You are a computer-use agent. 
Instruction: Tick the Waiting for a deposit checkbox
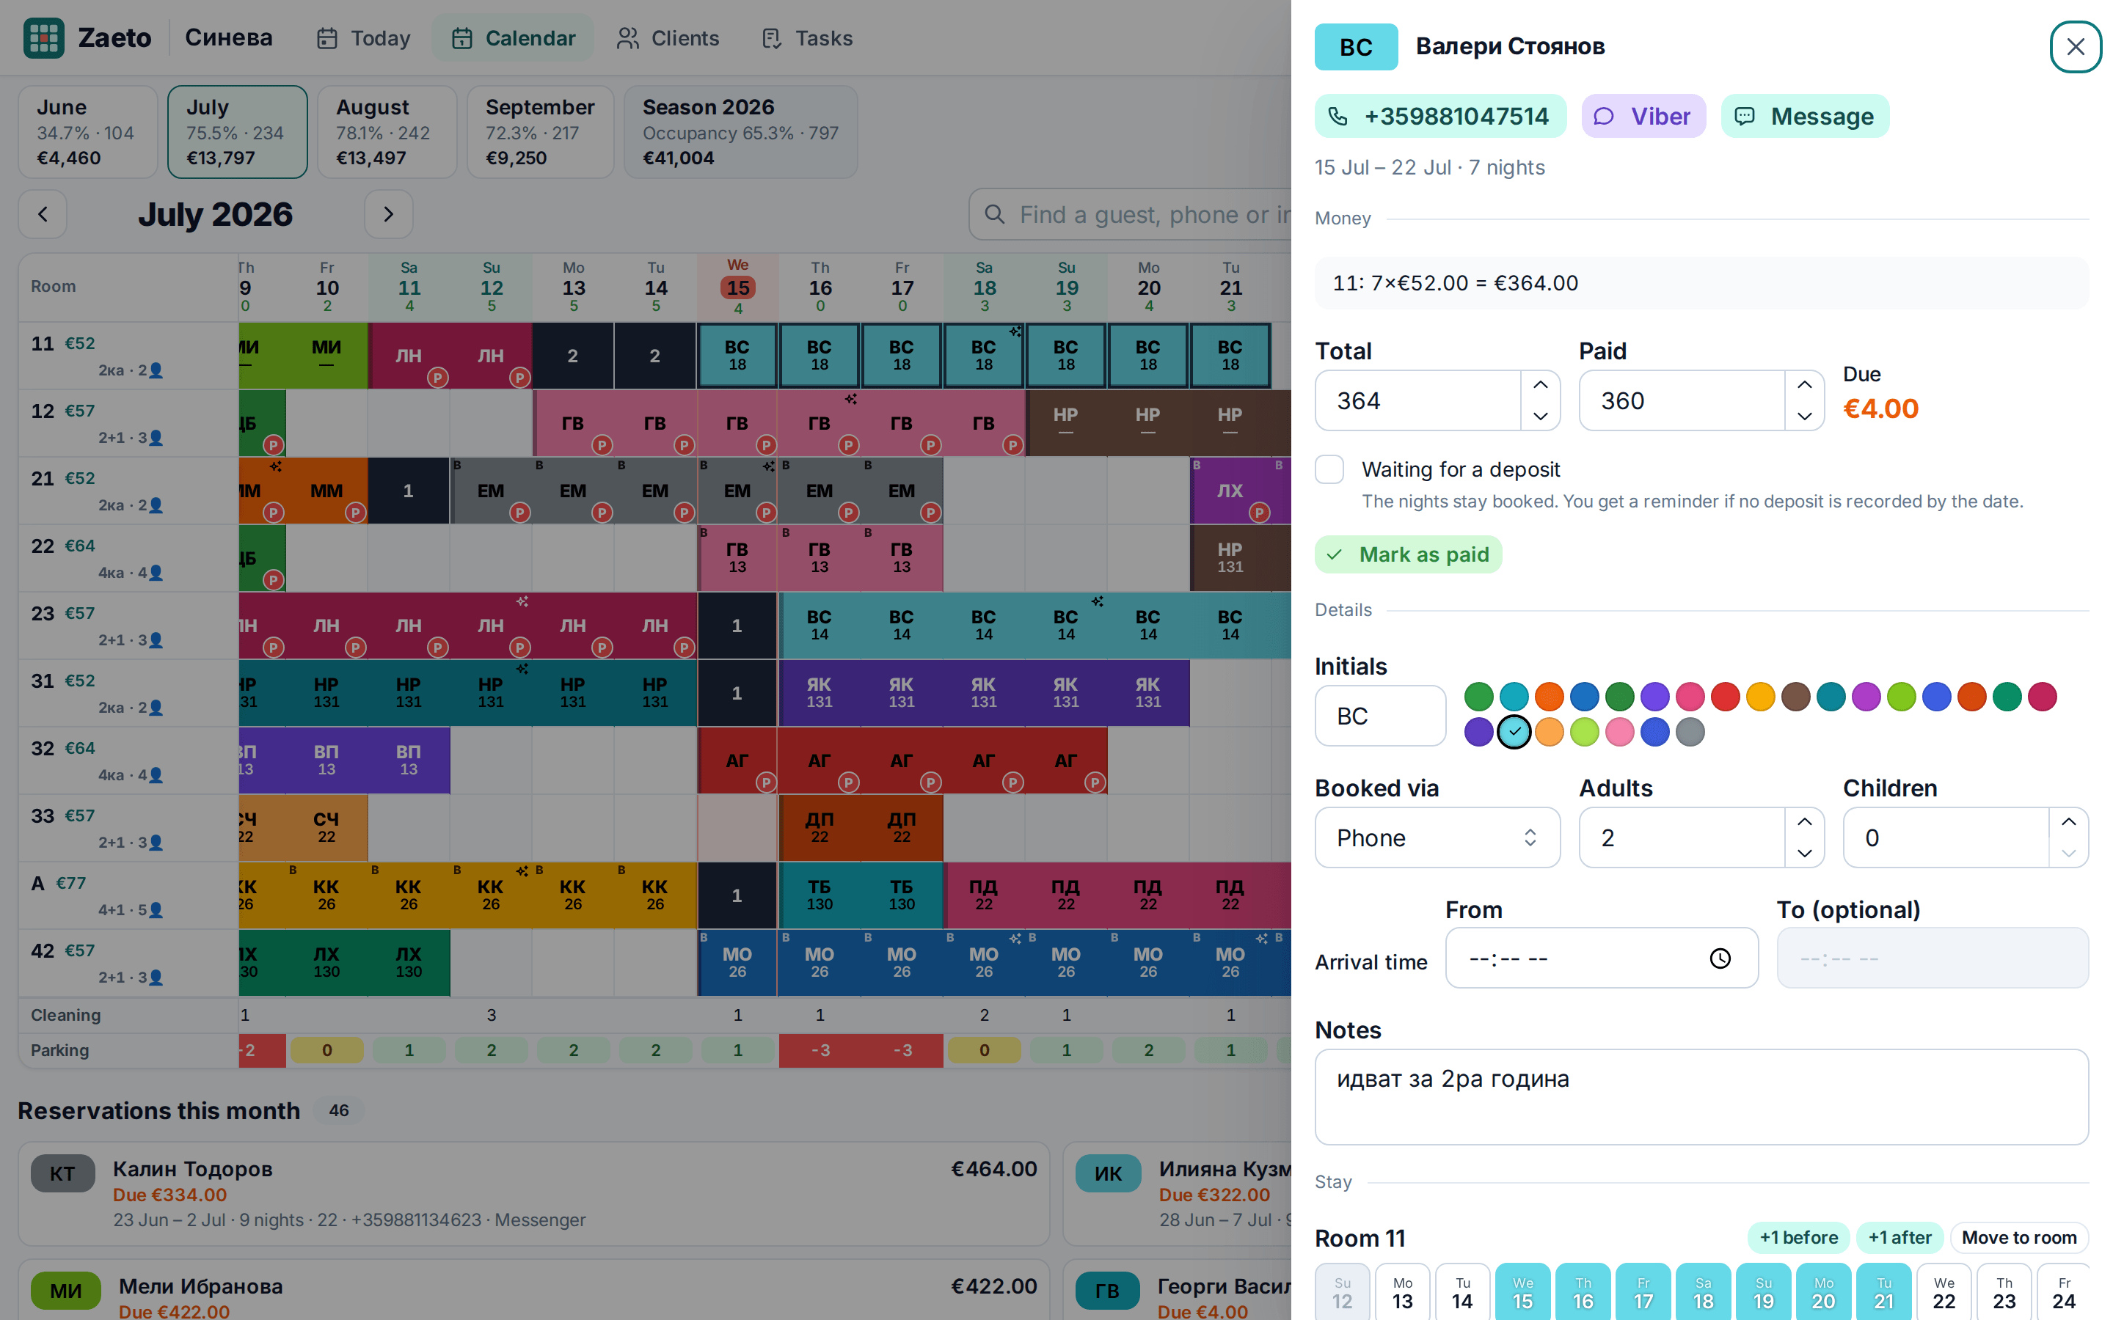1329,469
